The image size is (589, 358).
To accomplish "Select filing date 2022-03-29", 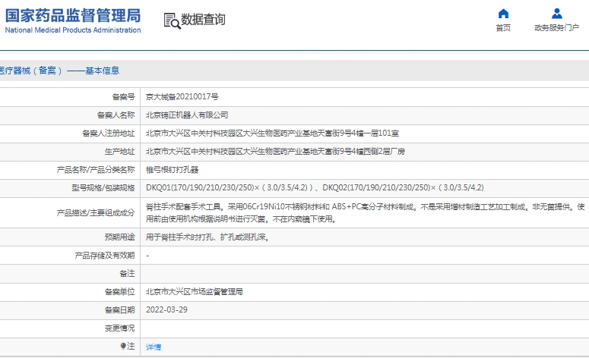I will [166, 310].
